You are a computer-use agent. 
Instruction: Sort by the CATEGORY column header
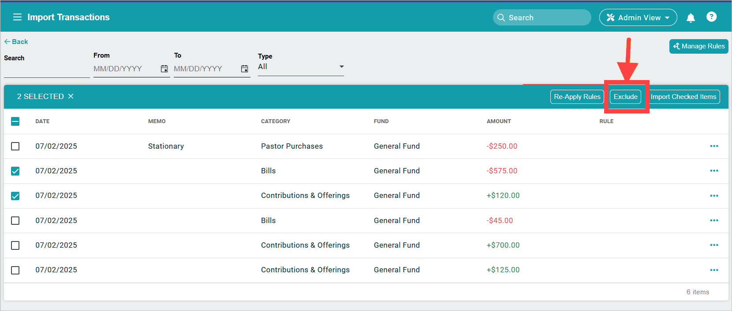point(276,121)
